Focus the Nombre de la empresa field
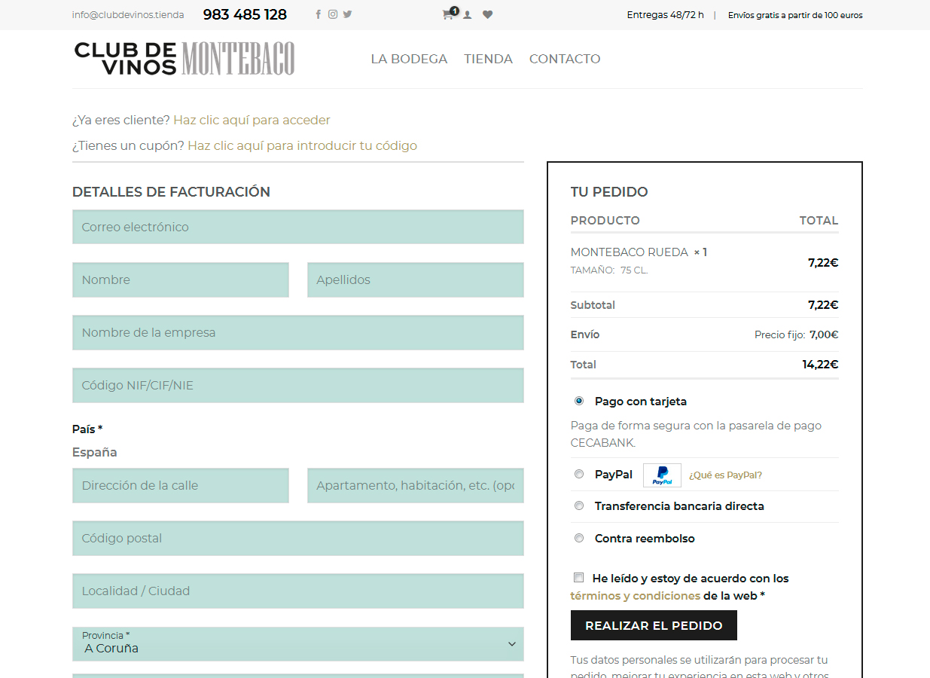The width and height of the screenshot is (930, 678). coord(298,332)
